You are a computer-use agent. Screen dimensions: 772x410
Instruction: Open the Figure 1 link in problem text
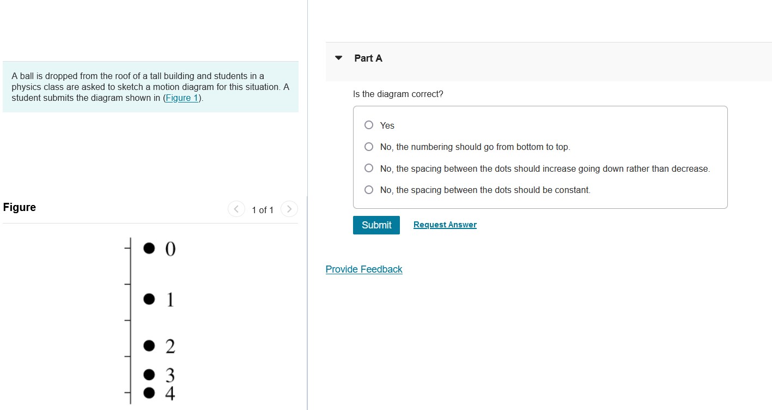click(182, 98)
